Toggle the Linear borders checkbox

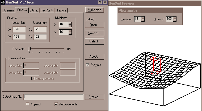(33, 79)
